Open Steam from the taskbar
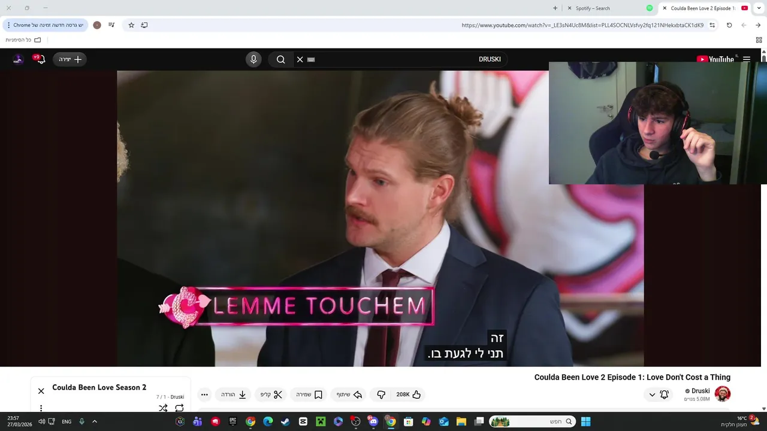Screen dimensions: 767x431 [285, 422]
